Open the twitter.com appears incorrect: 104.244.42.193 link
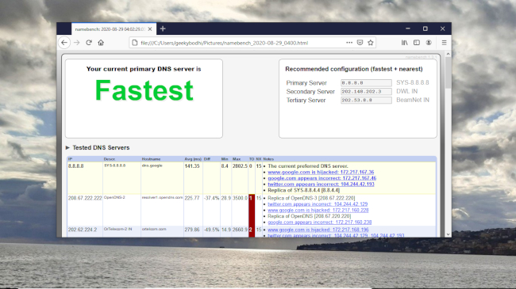This screenshot has height=289, width=516. (321, 184)
